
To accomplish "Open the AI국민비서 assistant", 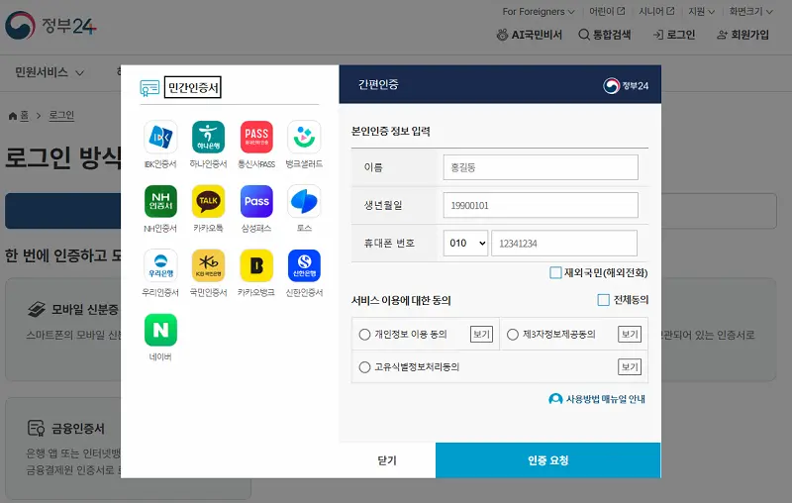I will [530, 35].
